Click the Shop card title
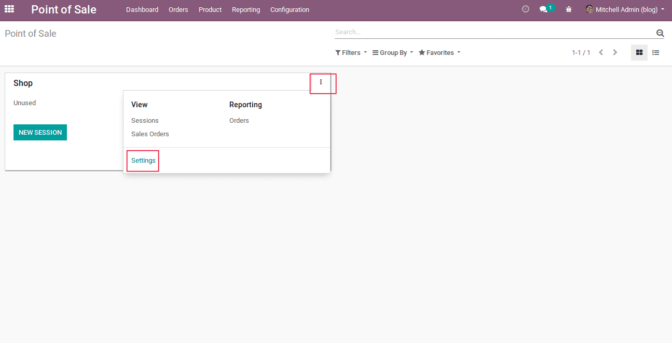 23,83
